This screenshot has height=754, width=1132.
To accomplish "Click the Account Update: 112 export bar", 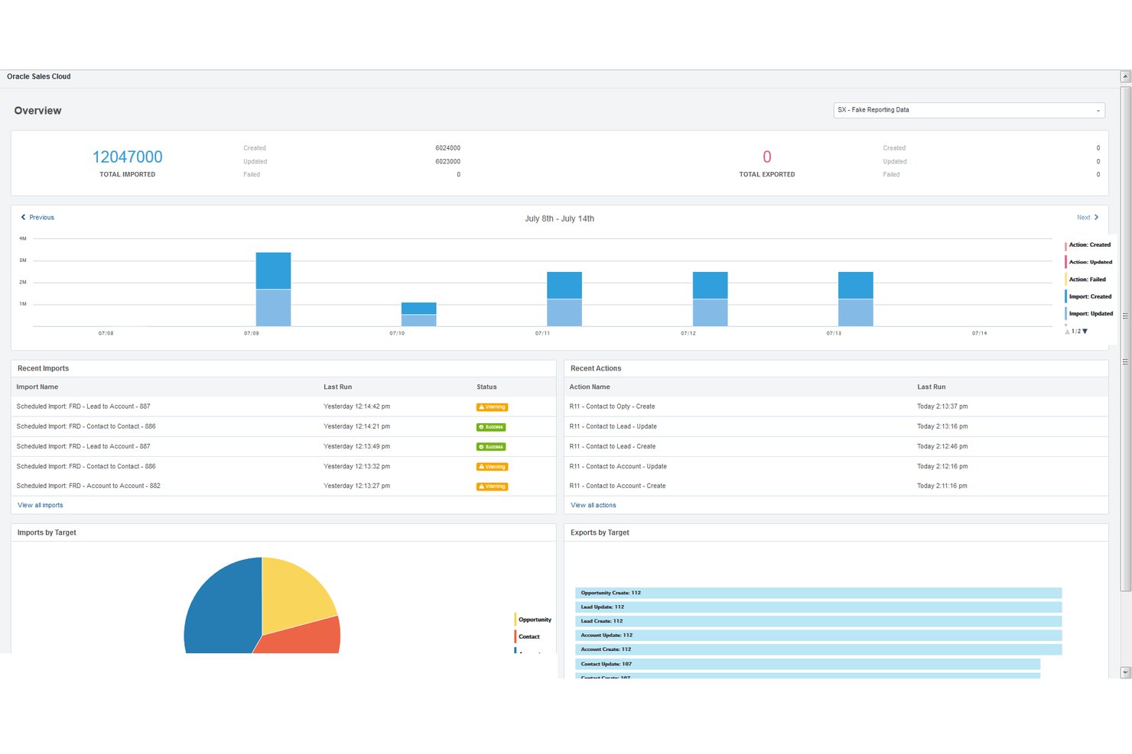I will [818, 636].
